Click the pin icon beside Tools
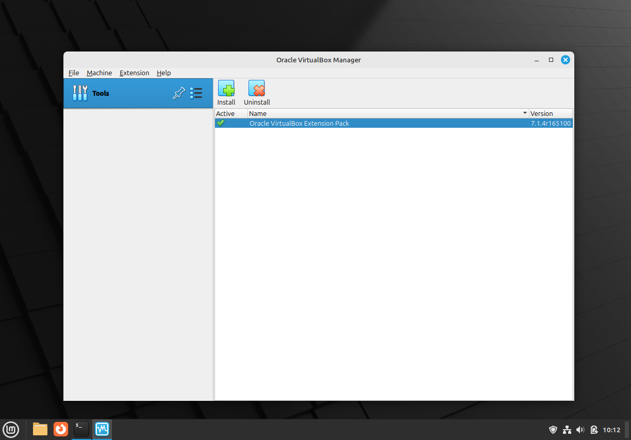 pos(179,93)
